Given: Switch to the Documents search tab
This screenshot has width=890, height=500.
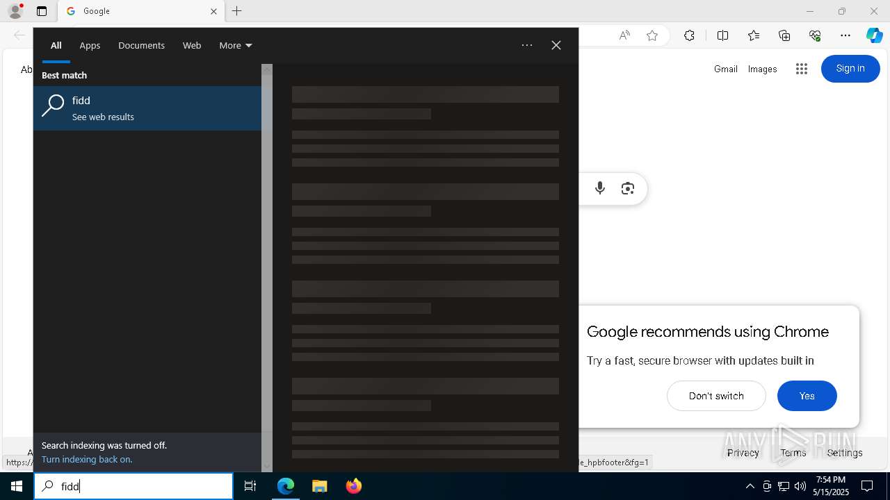Looking at the screenshot, I should [x=141, y=46].
